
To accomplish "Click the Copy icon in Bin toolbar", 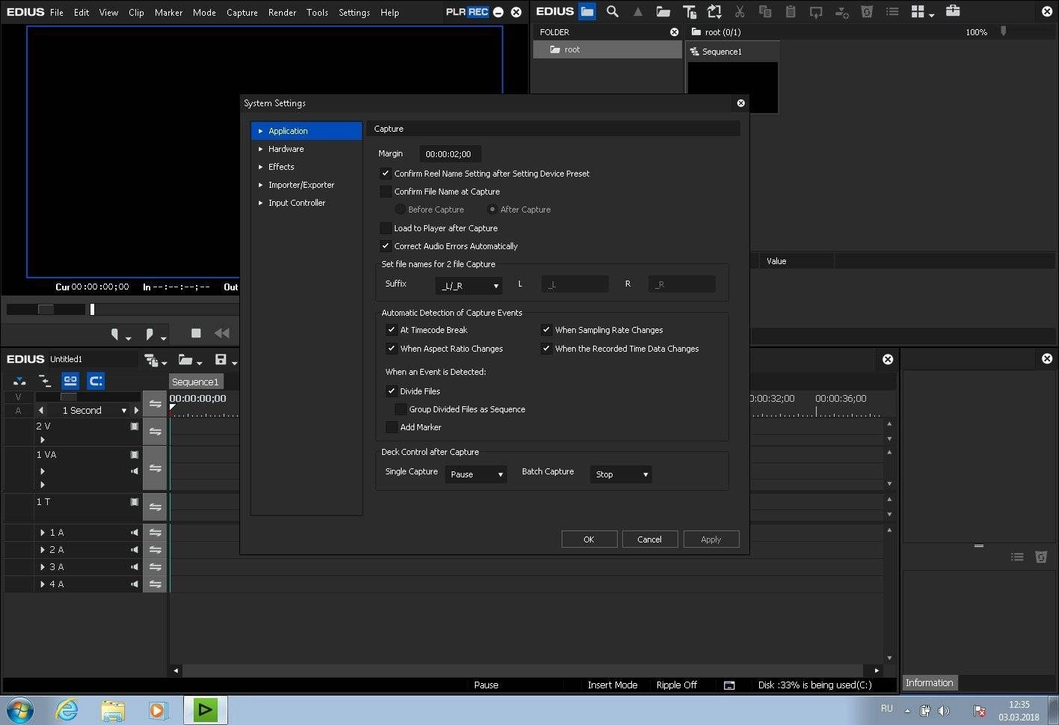I will 765,11.
